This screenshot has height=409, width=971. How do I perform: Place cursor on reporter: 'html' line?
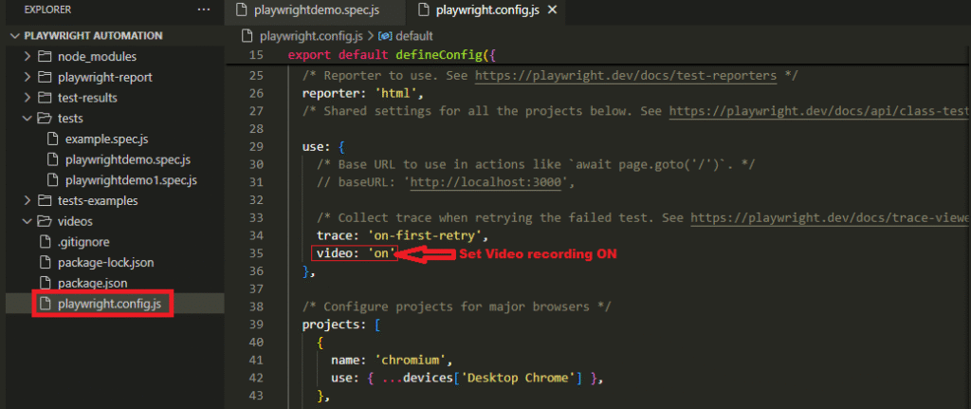tap(362, 94)
